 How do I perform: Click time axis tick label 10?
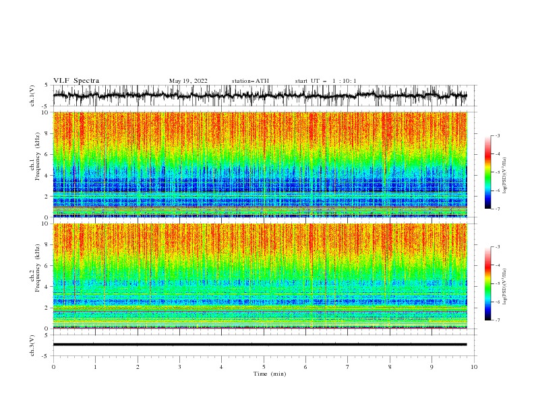click(474, 367)
